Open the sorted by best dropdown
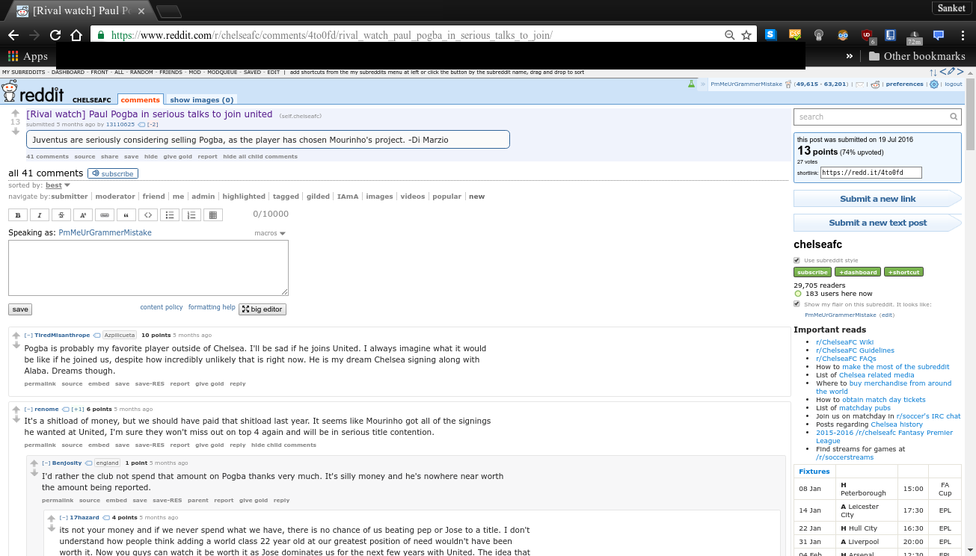Image resolution: width=976 pixels, height=556 pixels. (58, 185)
